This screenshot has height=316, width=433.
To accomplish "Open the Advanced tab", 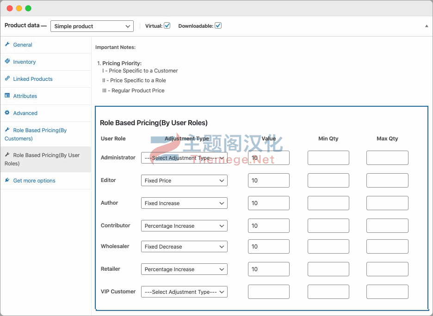I will (x=46, y=113).
